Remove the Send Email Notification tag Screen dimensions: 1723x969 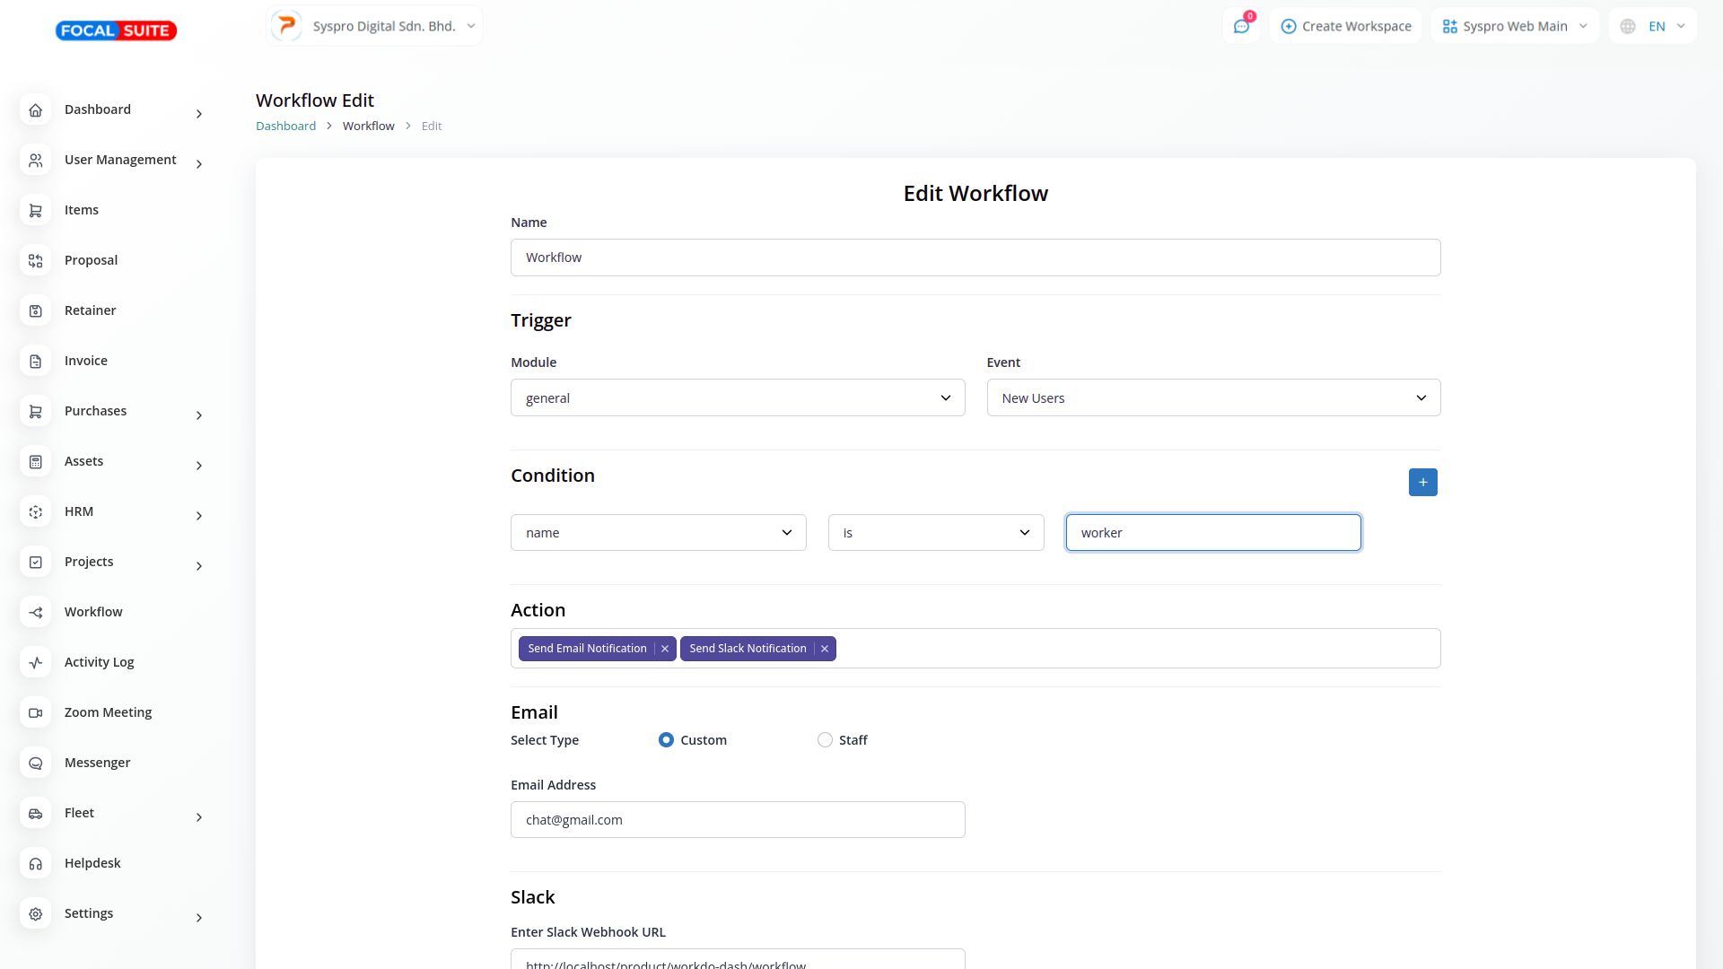665,649
